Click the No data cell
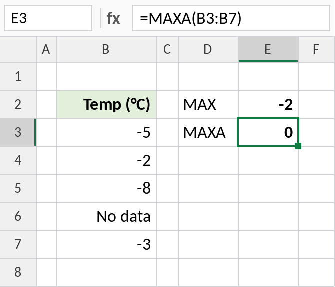The height and width of the screenshot is (287, 335). 106,216
